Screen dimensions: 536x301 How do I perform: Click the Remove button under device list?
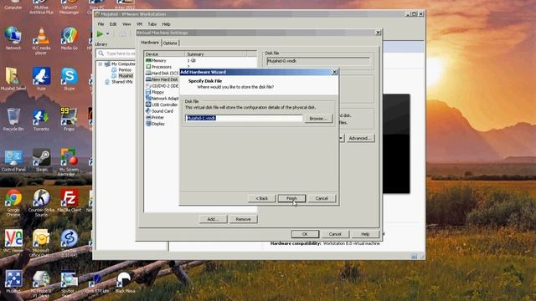[x=243, y=219]
